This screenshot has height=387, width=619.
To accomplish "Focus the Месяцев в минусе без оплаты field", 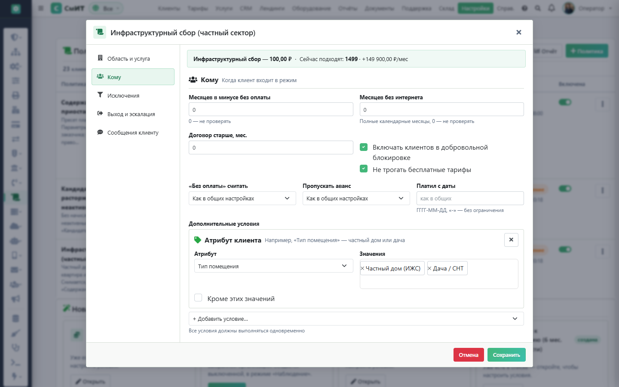I will click(x=271, y=109).
